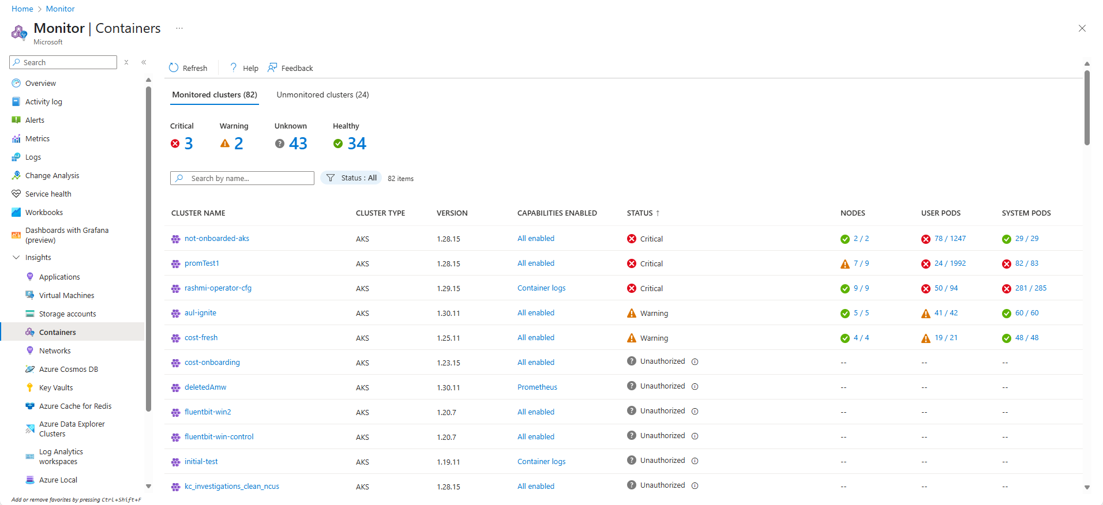This screenshot has width=1103, height=505.
Task: Go to Home in the breadcrumb
Action: coord(22,9)
